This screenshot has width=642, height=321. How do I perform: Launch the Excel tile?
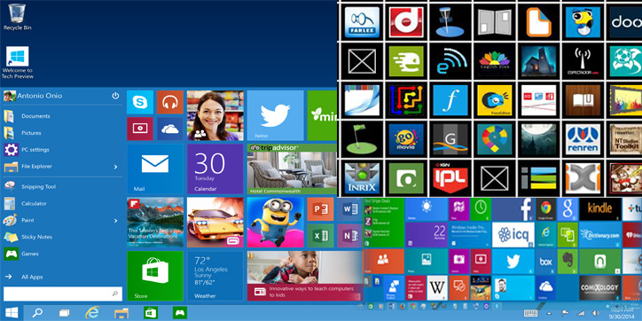coord(320,236)
